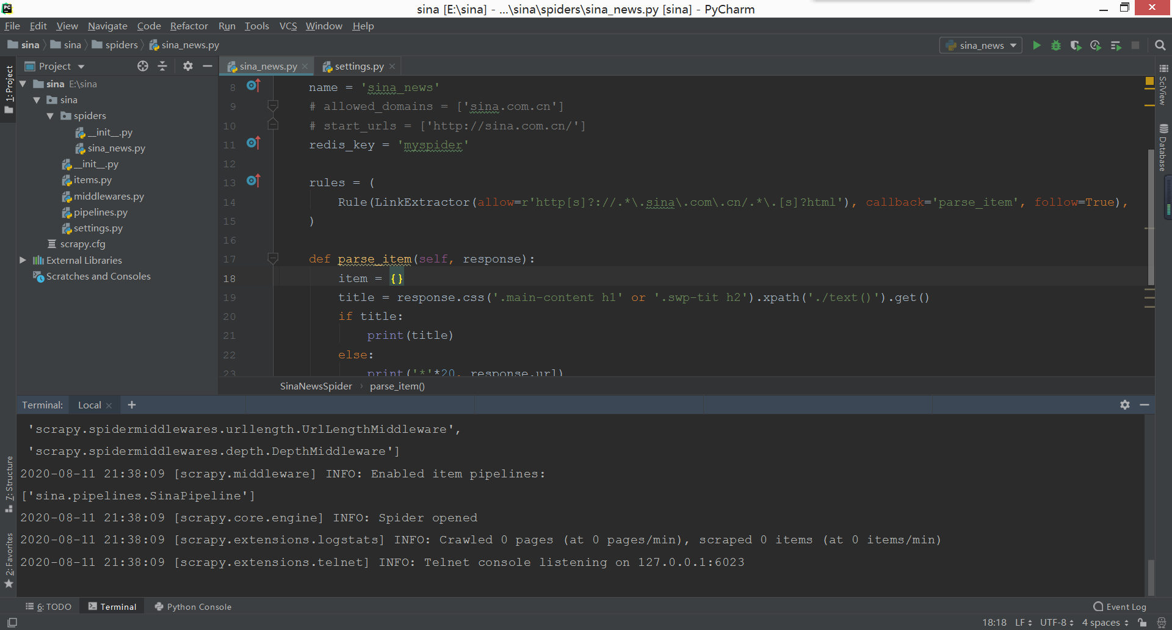
Task: Click the locate/scroll-from-source crosshair icon
Action: (x=143, y=66)
